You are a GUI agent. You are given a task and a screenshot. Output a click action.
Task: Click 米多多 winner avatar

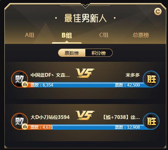click(x=151, y=79)
